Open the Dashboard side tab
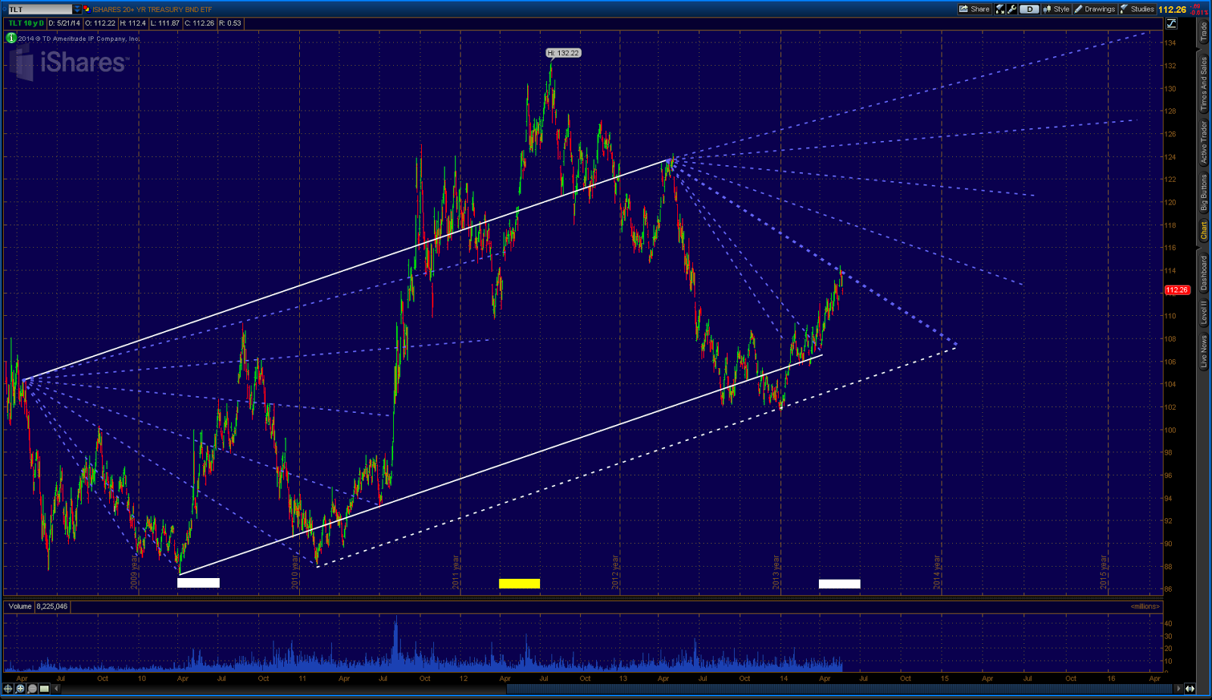This screenshot has width=1212, height=700. (1204, 273)
